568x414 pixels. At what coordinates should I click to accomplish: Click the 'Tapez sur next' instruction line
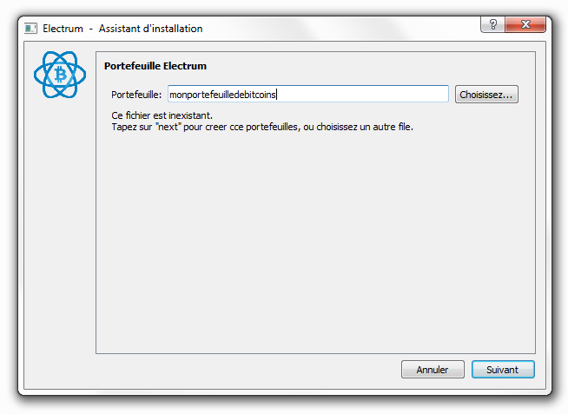[262, 127]
